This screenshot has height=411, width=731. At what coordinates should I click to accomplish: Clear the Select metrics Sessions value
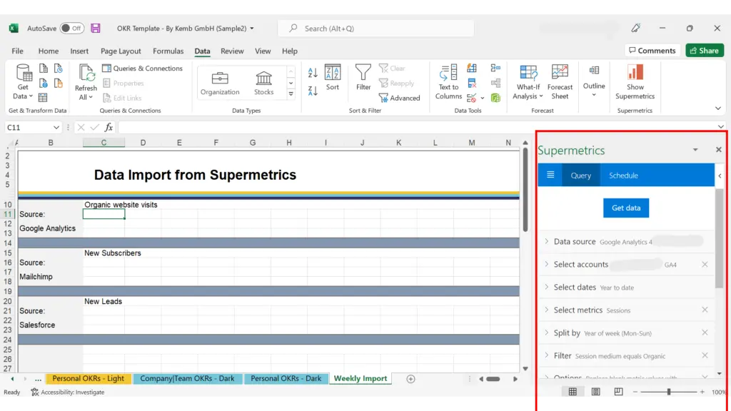(x=705, y=310)
